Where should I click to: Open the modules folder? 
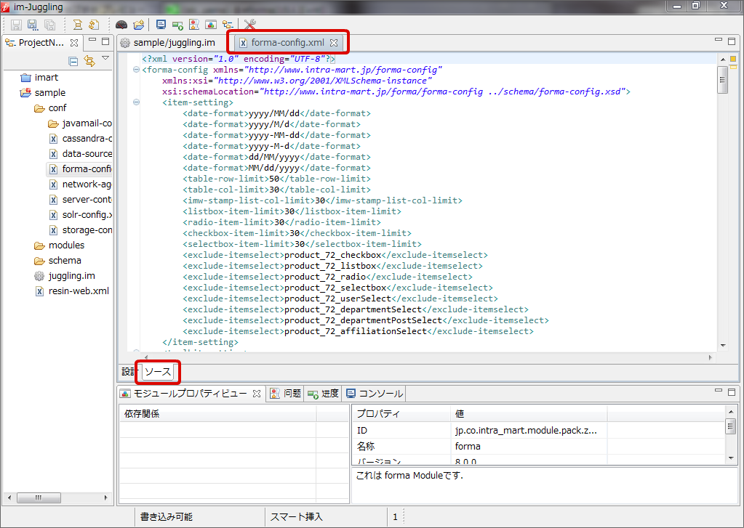point(60,245)
